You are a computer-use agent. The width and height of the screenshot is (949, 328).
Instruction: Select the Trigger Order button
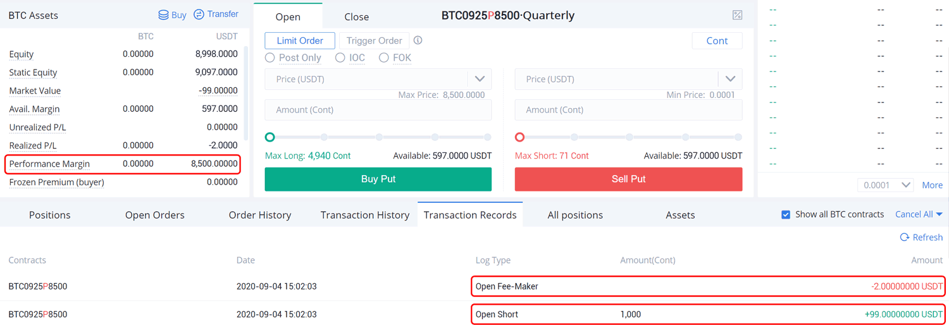[375, 40]
